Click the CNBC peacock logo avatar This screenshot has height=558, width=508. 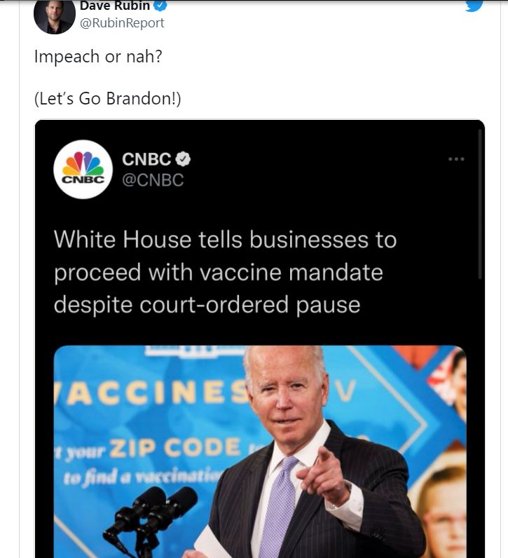pyautogui.click(x=83, y=170)
